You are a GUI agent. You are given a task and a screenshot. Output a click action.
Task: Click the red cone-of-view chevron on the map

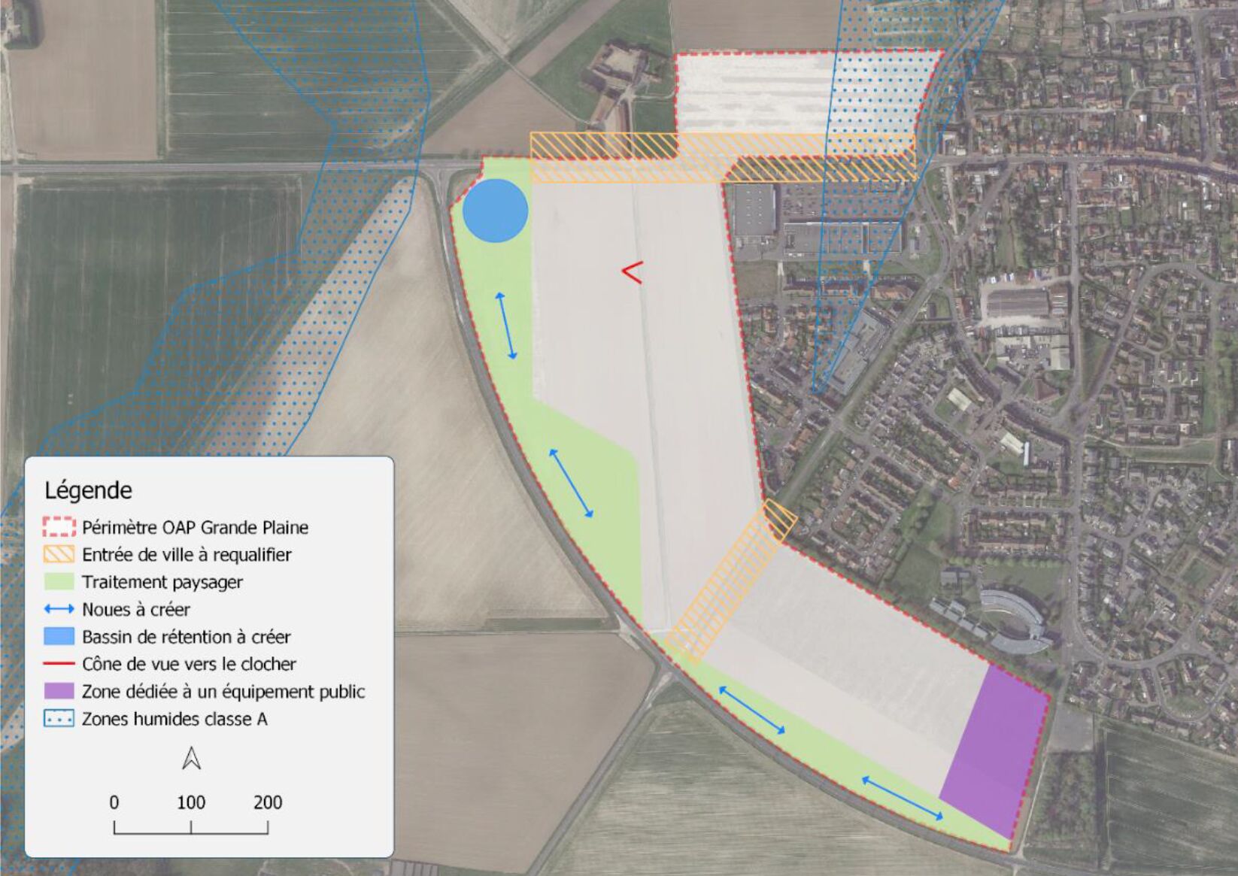tap(633, 273)
